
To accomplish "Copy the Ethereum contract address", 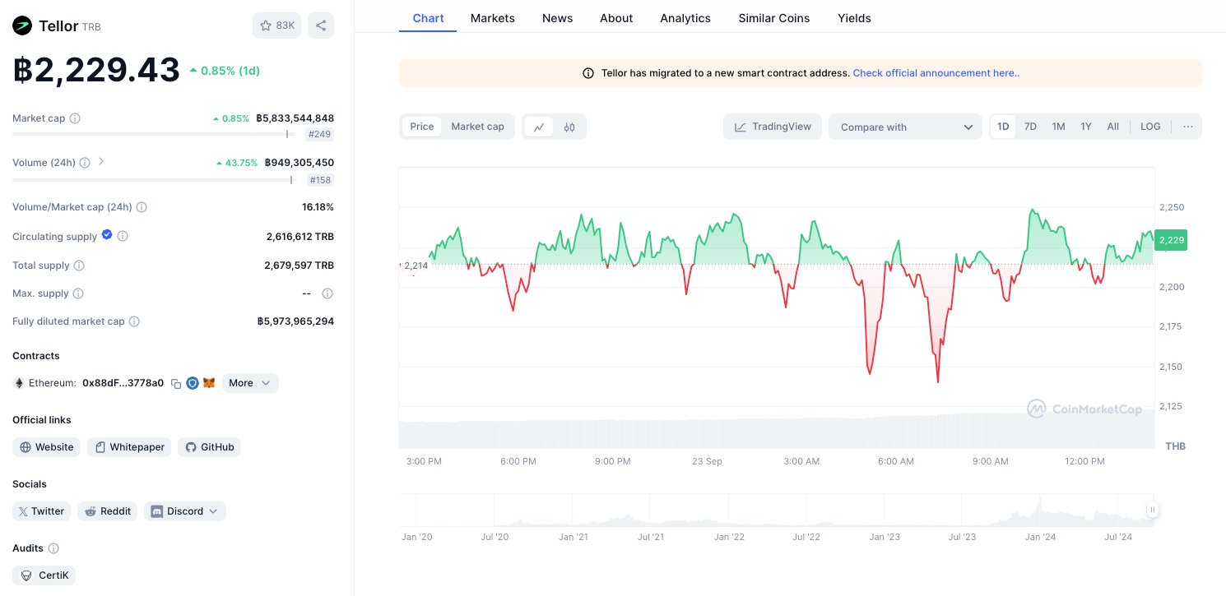I will point(176,383).
